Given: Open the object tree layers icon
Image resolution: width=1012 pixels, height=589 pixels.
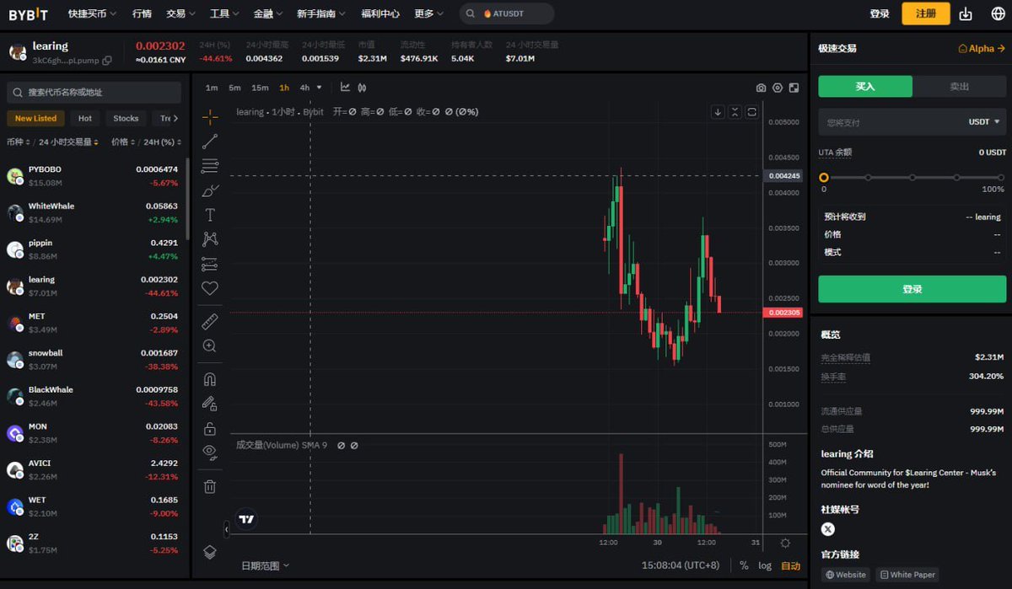Looking at the screenshot, I should pyautogui.click(x=210, y=552).
